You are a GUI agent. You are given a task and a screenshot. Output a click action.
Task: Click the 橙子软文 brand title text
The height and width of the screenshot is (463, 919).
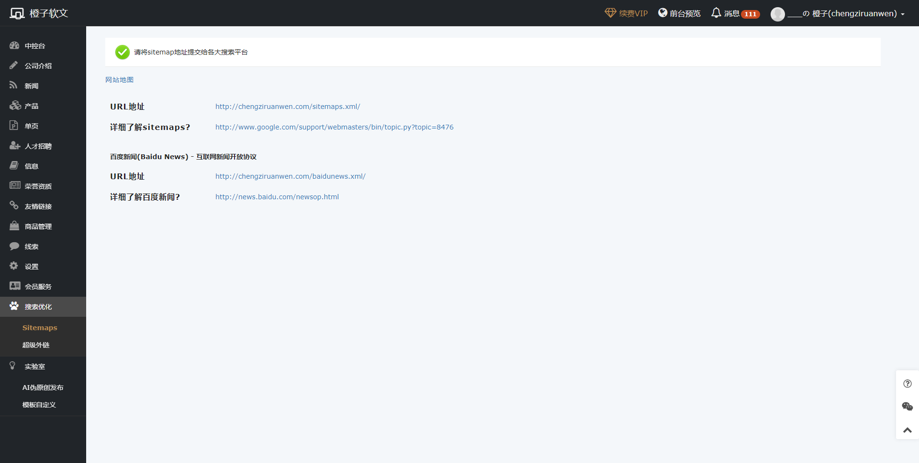click(49, 13)
